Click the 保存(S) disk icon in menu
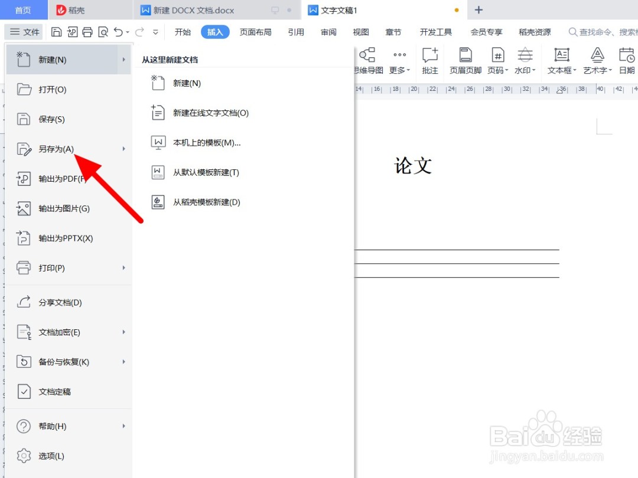 tap(24, 119)
